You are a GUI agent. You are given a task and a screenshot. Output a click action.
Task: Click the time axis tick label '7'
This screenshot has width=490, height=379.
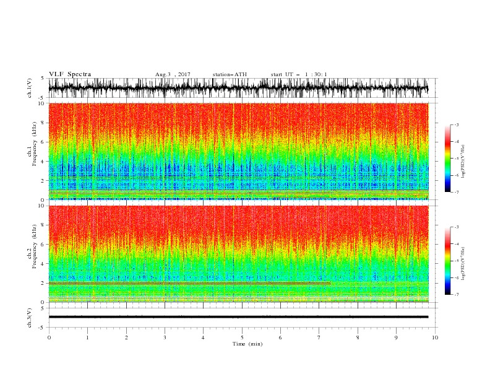[x=319, y=338]
